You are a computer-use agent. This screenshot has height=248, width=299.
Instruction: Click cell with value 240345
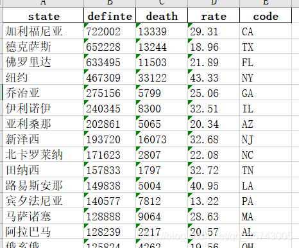(x=110, y=108)
